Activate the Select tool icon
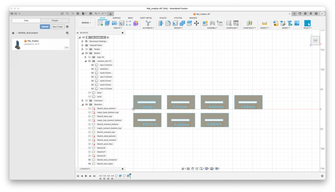 tap(307, 23)
